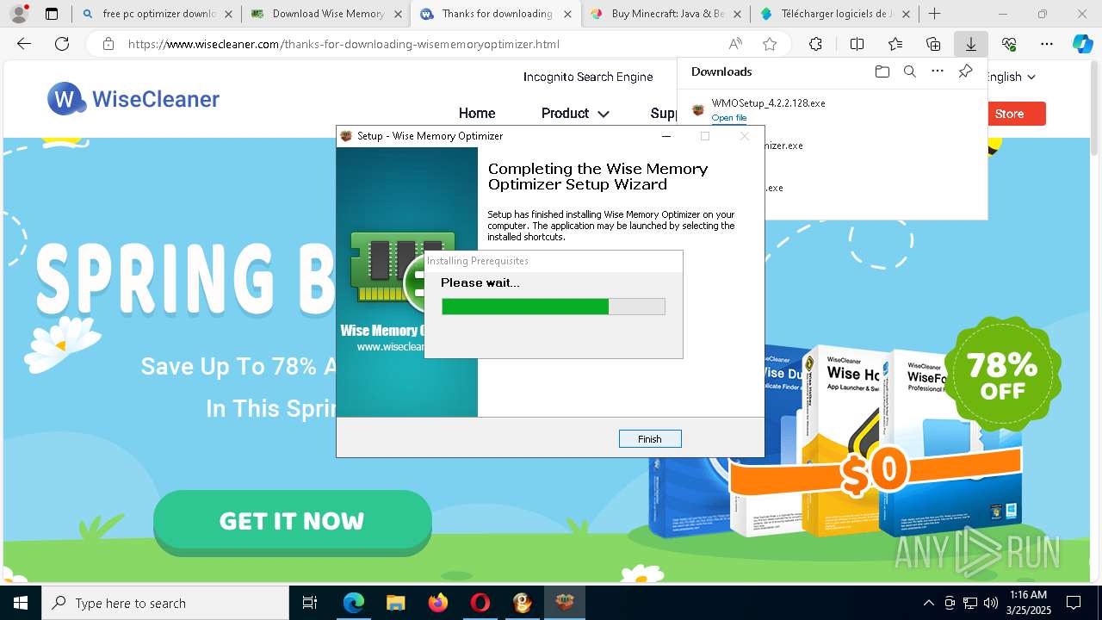The image size is (1102, 620).
Task: Open the Extensions puzzle icon
Action: point(815,45)
